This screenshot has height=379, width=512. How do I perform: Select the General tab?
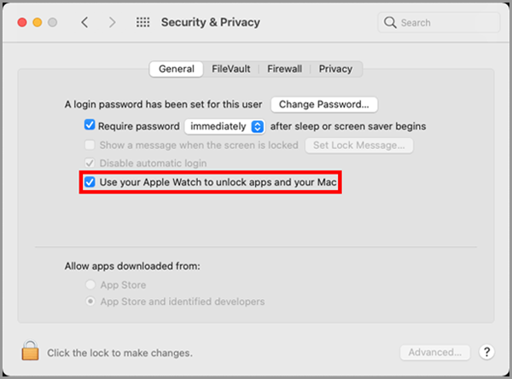[x=177, y=69]
